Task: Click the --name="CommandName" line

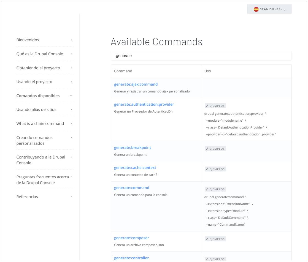Action: 225,225
